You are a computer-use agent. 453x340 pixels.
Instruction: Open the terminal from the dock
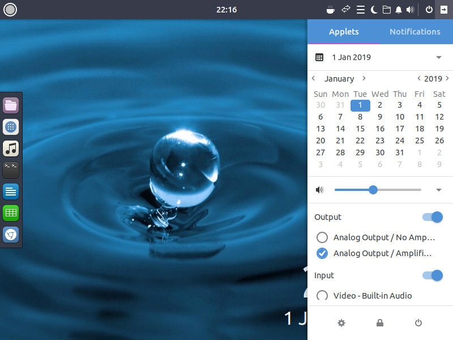click(11, 170)
